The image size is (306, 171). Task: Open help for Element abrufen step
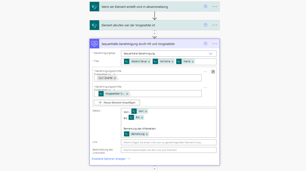pyautogui.click(x=206, y=25)
